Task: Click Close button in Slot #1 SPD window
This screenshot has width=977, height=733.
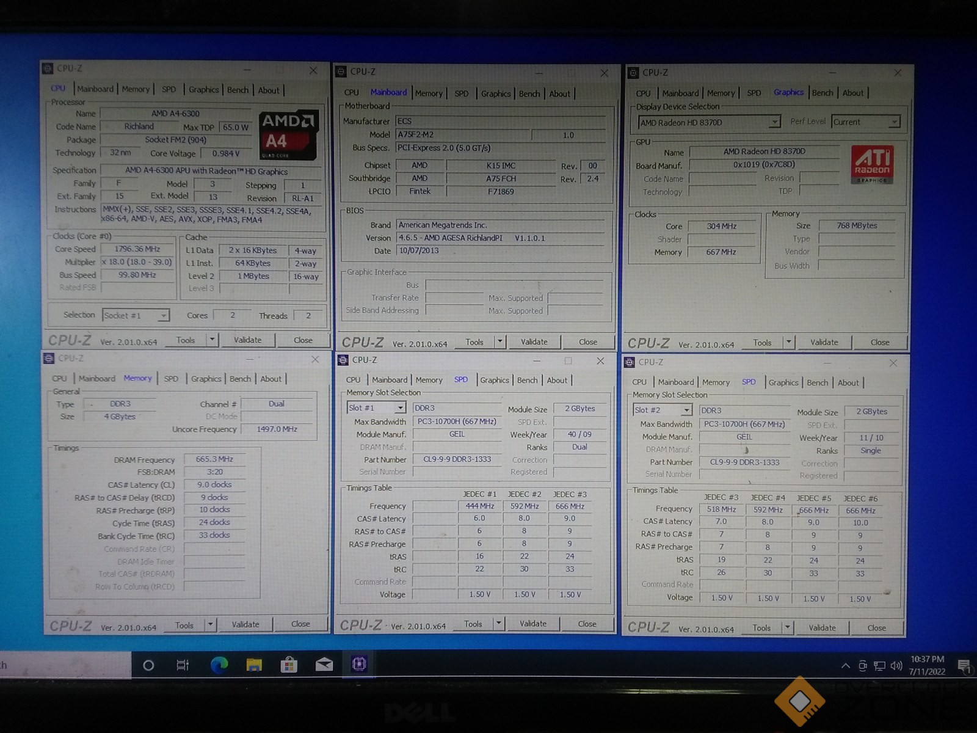Action: [587, 624]
